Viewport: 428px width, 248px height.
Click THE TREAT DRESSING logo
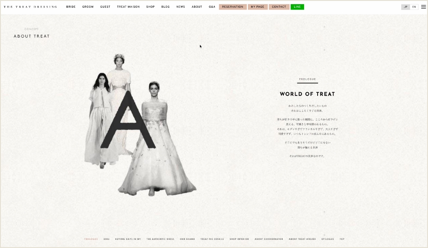click(30, 7)
